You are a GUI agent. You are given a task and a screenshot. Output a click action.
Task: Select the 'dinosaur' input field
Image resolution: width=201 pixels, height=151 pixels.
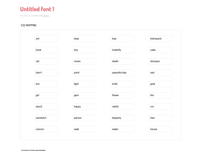pyautogui.click(x=161, y=61)
